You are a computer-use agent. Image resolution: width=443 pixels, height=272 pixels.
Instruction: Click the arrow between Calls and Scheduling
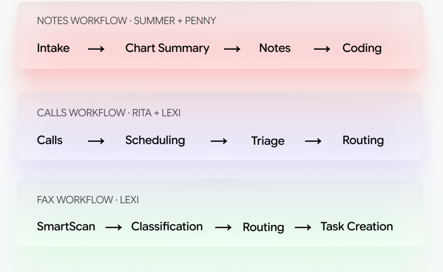(96, 141)
